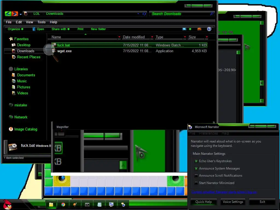Click the Network icon in sidebar
The image size is (280, 210).
click(x=11, y=117)
